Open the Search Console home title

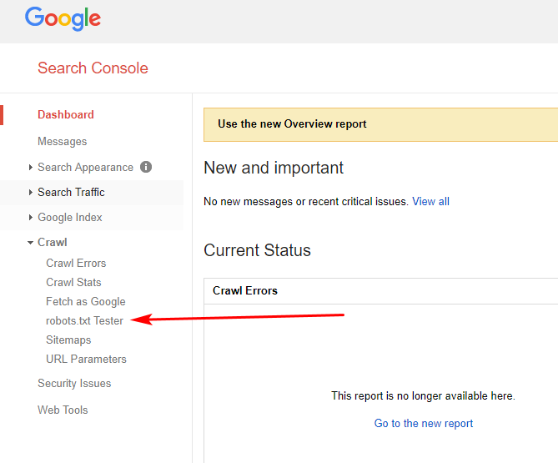coord(93,68)
